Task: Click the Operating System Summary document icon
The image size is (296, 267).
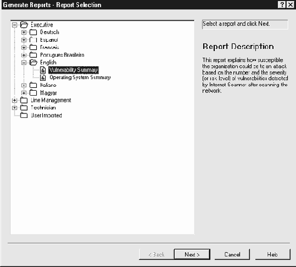Action: (43, 77)
